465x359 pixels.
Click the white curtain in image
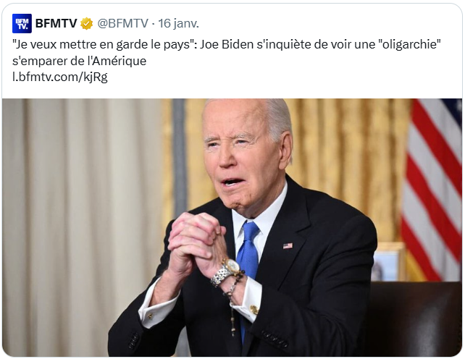tap(83, 225)
